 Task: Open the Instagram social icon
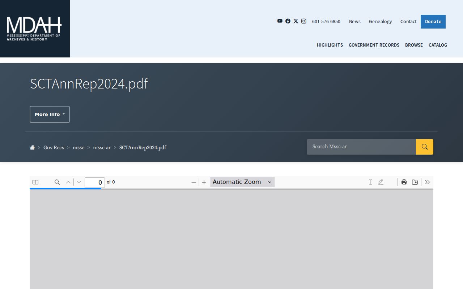click(304, 21)
